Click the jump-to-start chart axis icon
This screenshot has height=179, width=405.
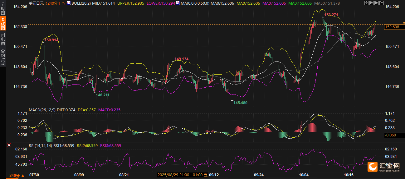pyautogui.click(x=371, y=2)
